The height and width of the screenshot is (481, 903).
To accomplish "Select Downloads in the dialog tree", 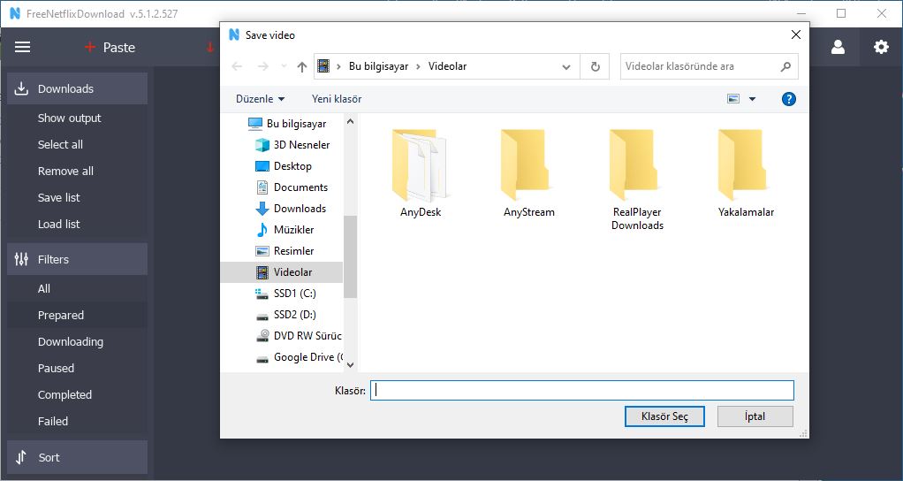I will click(291, 209).
